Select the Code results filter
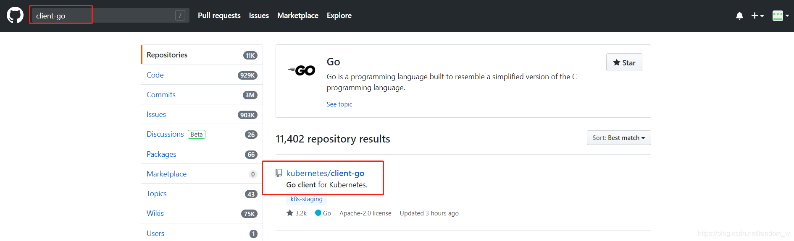794x241 pixels. (x=202, y=75)
